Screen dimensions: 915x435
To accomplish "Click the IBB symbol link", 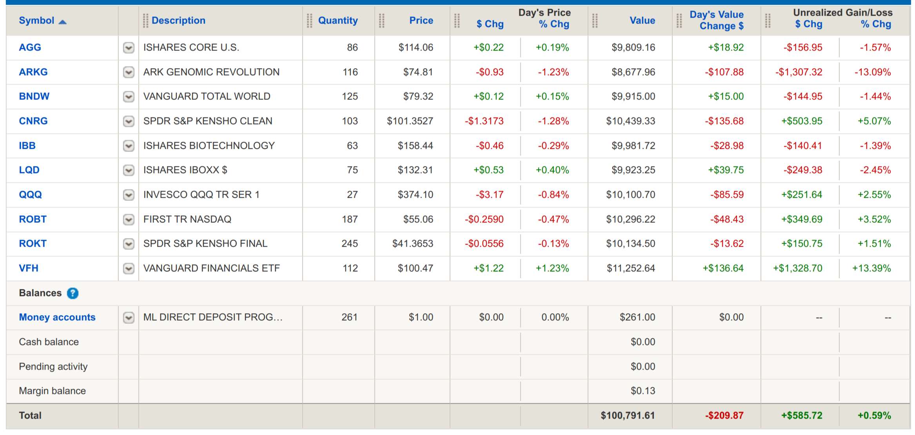I will [x=27, y=146].
